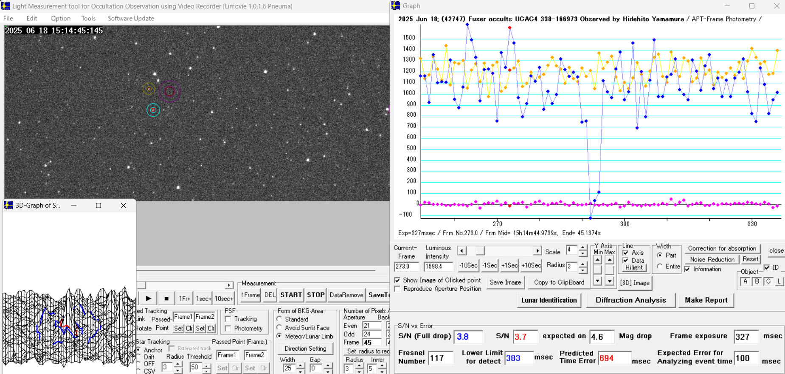Screen dimensions: 785x374
Task: Open the 3D Image view
Action: pyautogui.click(x=635, y=283)
